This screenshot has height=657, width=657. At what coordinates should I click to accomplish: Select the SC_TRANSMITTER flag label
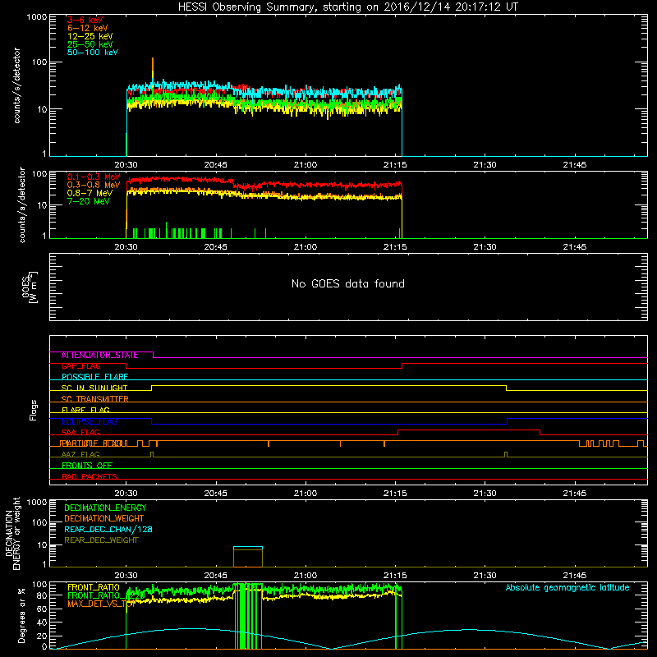pos(94,399)
